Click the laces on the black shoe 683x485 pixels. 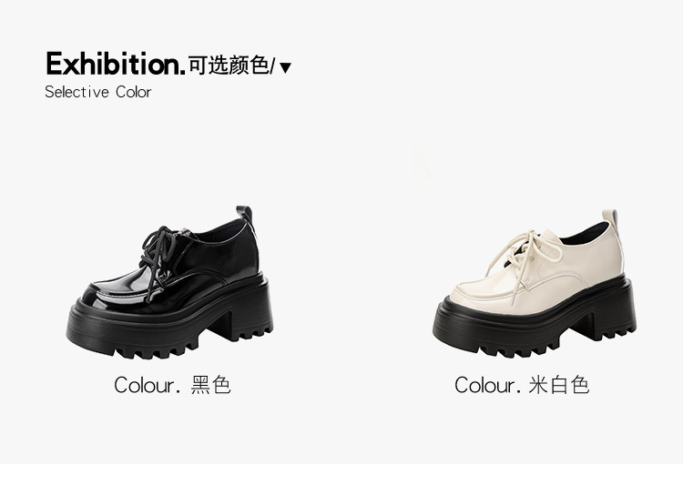[x=158, y=255]
